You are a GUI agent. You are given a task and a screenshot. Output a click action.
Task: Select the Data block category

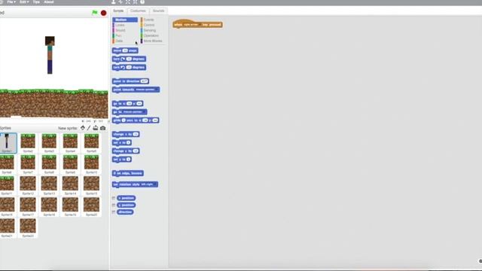click(125, 41)
